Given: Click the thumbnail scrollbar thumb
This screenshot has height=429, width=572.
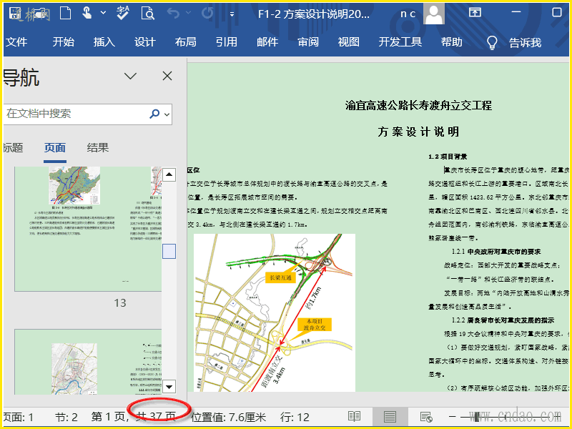Looking at the screenshot, I should point(169,252).
